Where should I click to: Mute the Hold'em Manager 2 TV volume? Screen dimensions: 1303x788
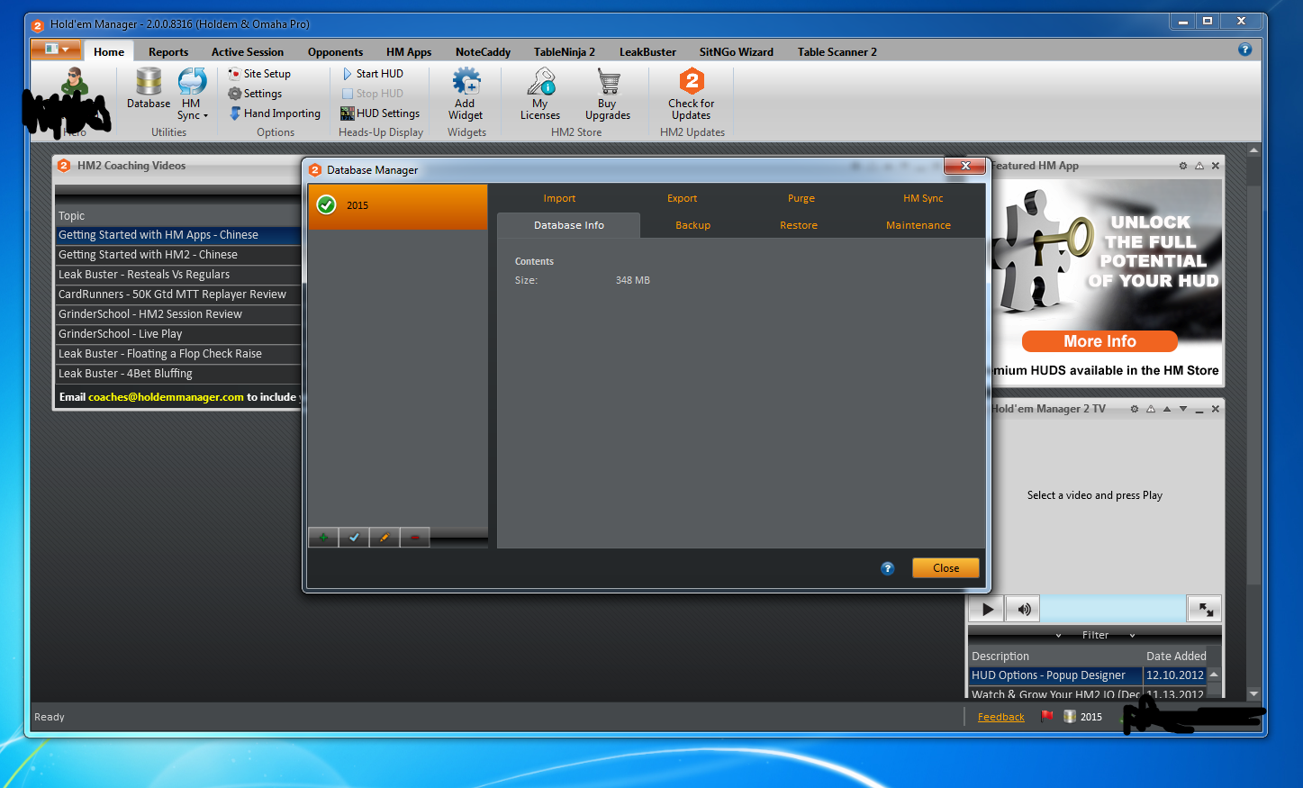point(1023,609)
